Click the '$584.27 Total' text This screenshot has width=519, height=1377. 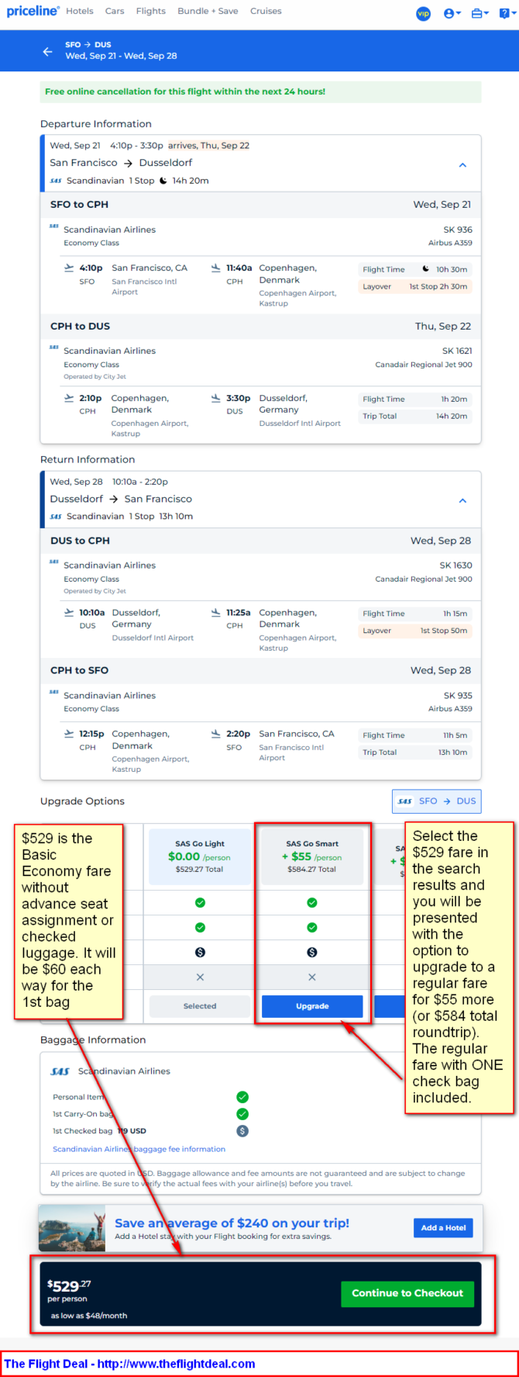pos(312,870)
